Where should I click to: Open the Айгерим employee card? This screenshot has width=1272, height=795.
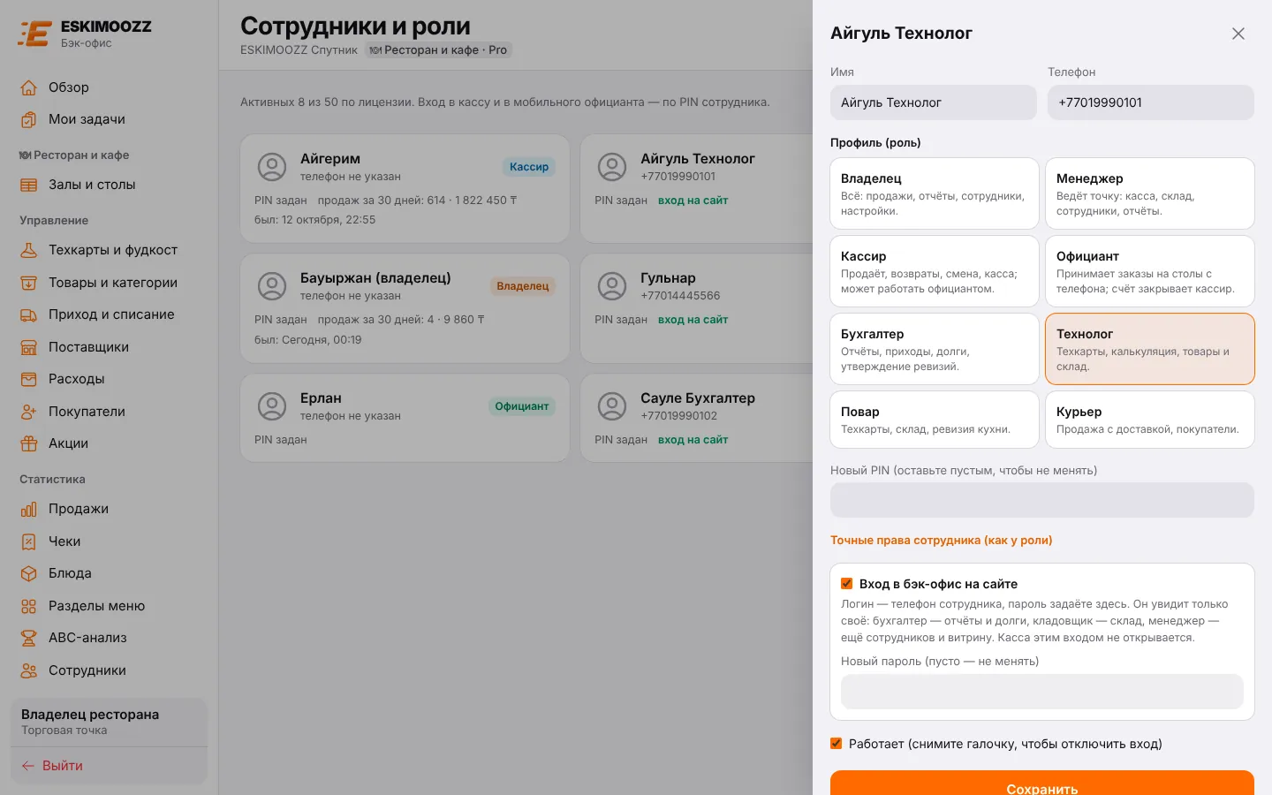(x=405, y=189)
